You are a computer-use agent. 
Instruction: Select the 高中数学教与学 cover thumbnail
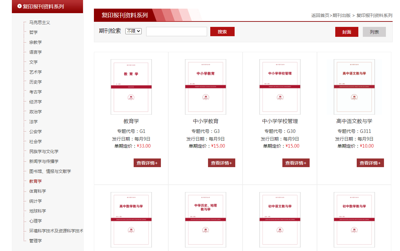point(131,220)
